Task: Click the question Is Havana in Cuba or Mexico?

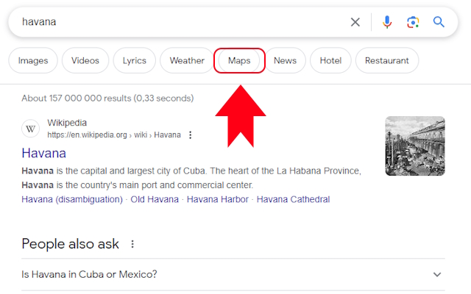Action: click(89, 274)
